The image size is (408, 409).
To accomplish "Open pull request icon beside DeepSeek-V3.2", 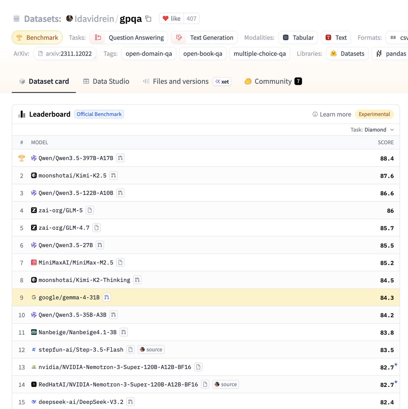I will [x=130, y=402].
